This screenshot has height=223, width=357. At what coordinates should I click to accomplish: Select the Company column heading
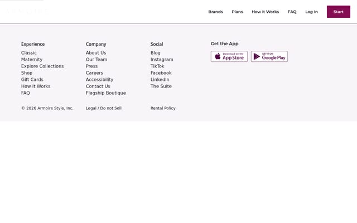96,44
